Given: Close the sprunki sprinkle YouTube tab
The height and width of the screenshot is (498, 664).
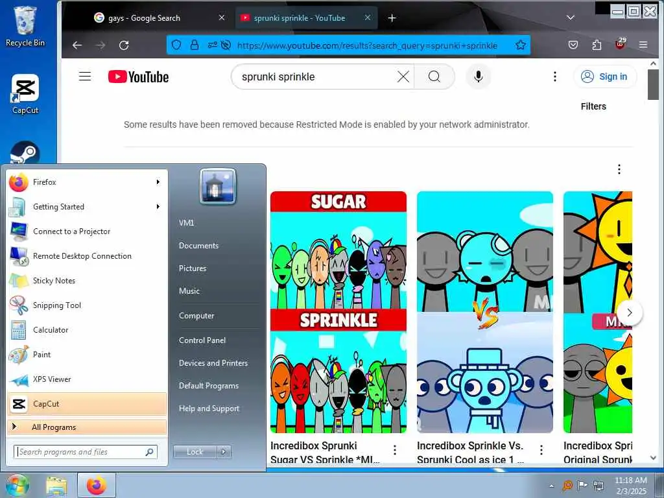Looking at the screenshot, I should 368,18.
